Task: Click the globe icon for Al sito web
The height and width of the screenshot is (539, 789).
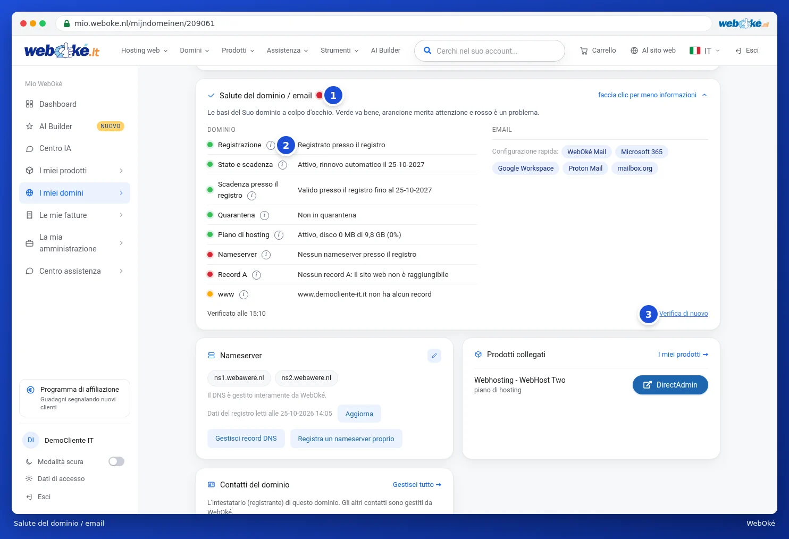Action: (x=634, y=50)
